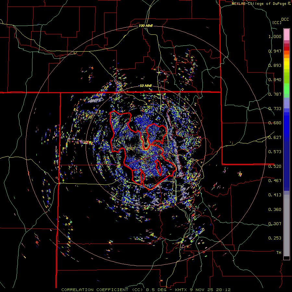Select the 0.467 scale value

coord(275,180)
